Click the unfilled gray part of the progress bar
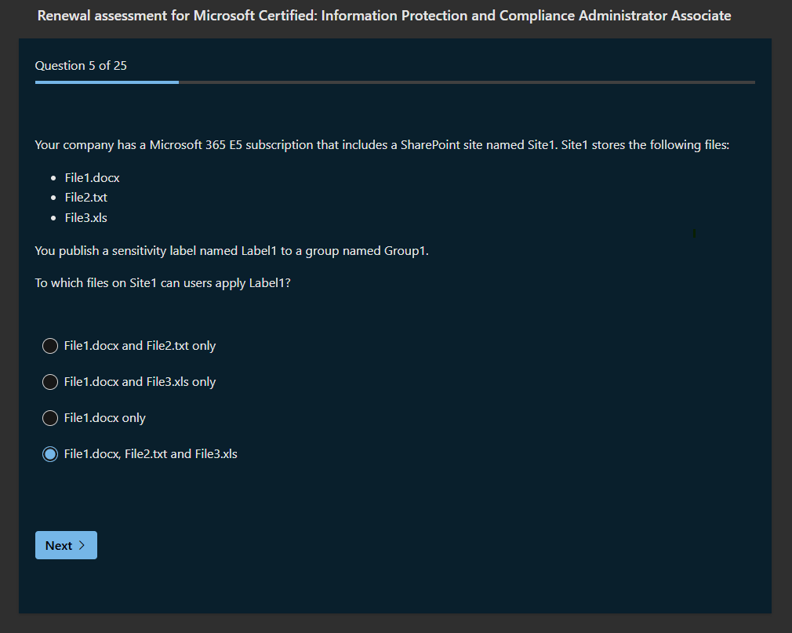This screenshot has width=792, height=633. 467,82
